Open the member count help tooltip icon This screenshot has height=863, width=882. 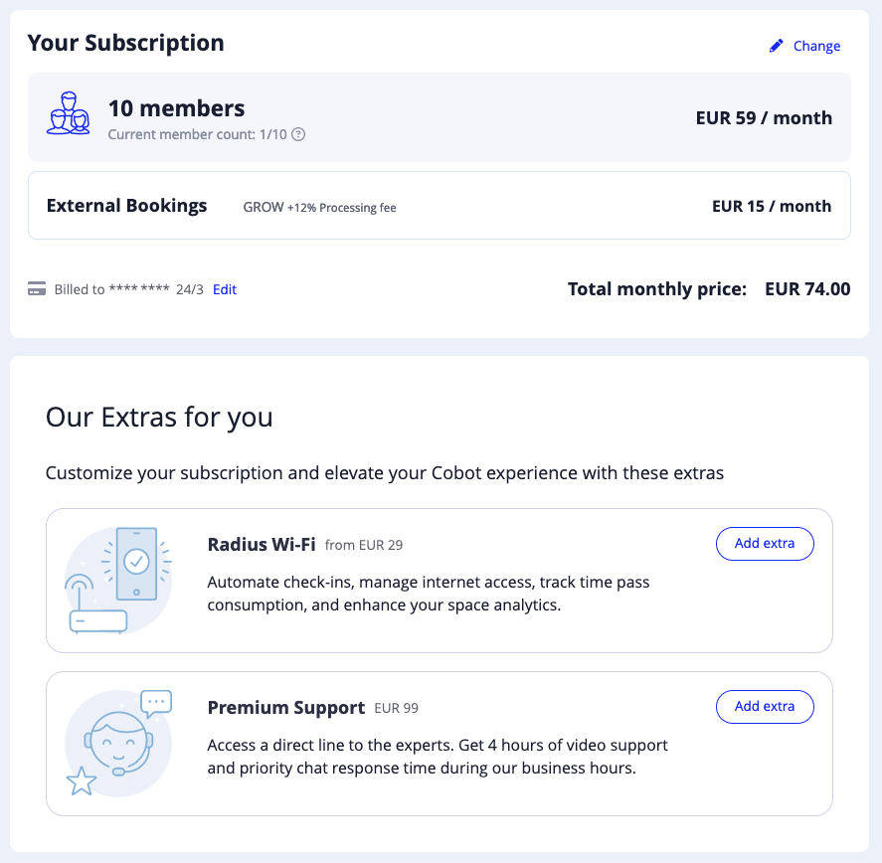point(298,134)
